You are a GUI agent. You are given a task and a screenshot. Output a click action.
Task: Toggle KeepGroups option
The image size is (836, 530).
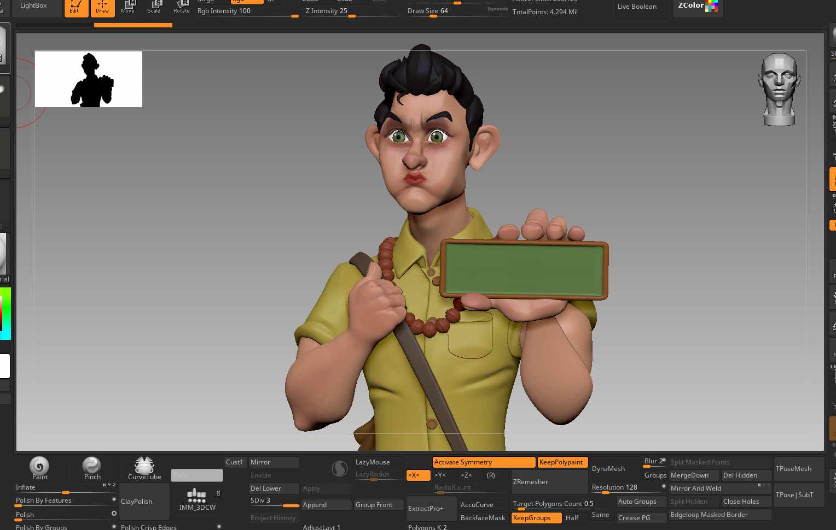[536, 518]
